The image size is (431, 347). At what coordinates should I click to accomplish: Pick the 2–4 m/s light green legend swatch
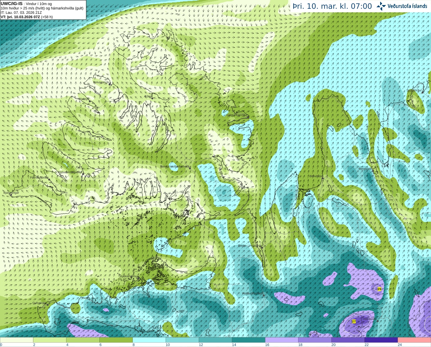pyautogui.click(x=49, y=340)
